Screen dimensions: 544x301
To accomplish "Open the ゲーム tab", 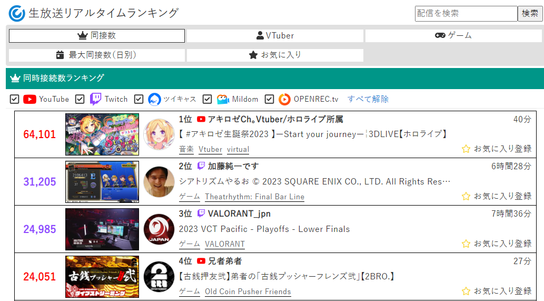I will (x=453, y=36).
